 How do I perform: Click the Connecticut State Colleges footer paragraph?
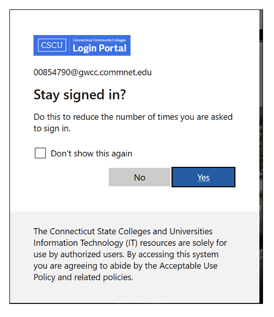point(130,254)
